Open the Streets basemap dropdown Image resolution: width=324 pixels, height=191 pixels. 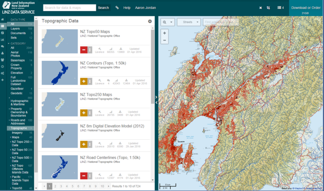coord(189,22)
